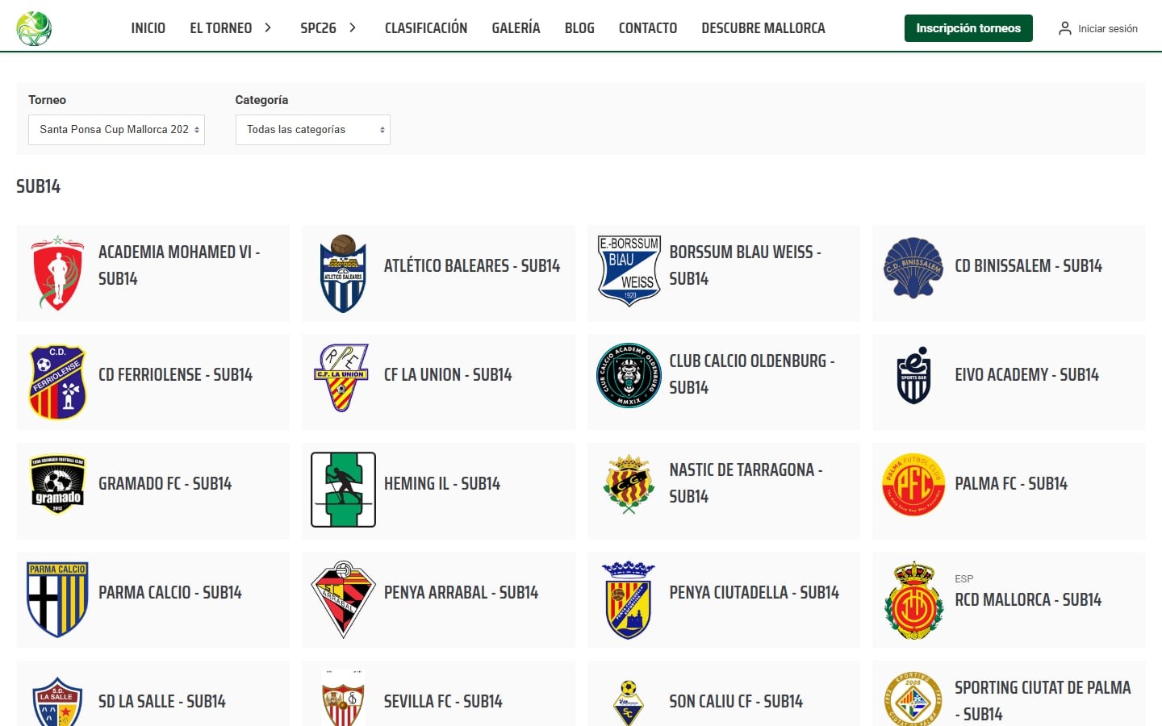This screenshot has width=1162, height=726.
Task: Open the Borssum Blau Weiss crest
Action: pos(629,271)
